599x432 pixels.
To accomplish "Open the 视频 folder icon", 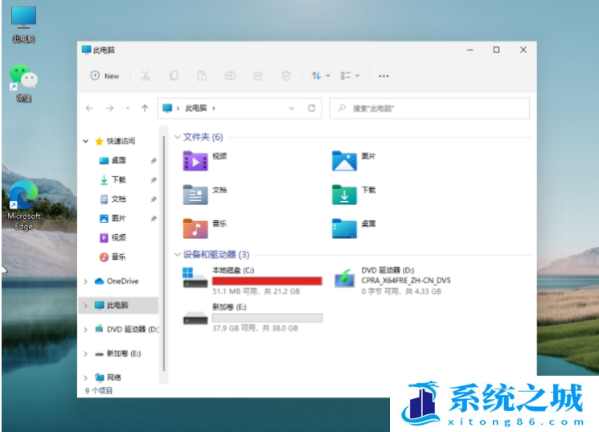I will pyautogui.click(x=195, y=160).
